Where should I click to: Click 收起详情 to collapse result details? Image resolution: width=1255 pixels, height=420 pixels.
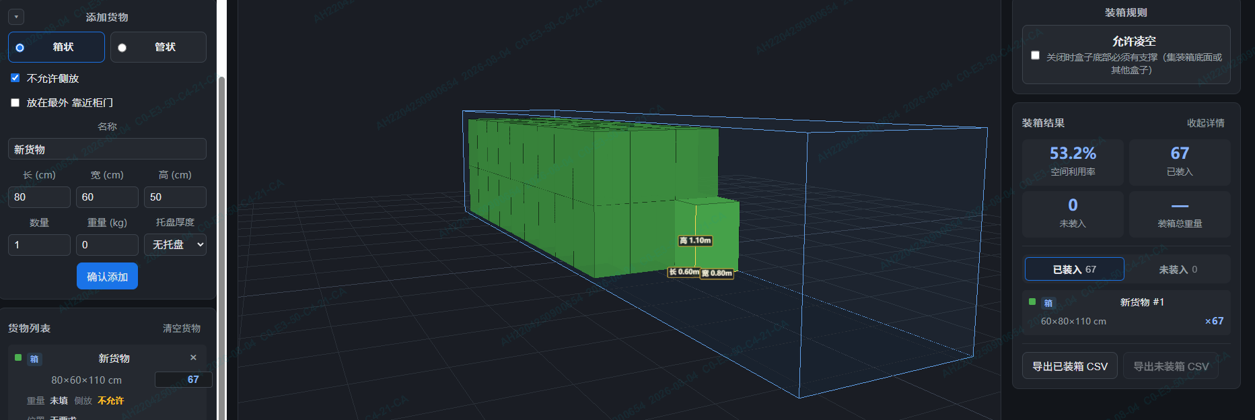tap(1205, 123)
